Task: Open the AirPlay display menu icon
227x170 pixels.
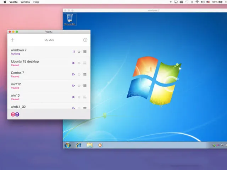Action: pyautogui.click(x=176, y=2)
